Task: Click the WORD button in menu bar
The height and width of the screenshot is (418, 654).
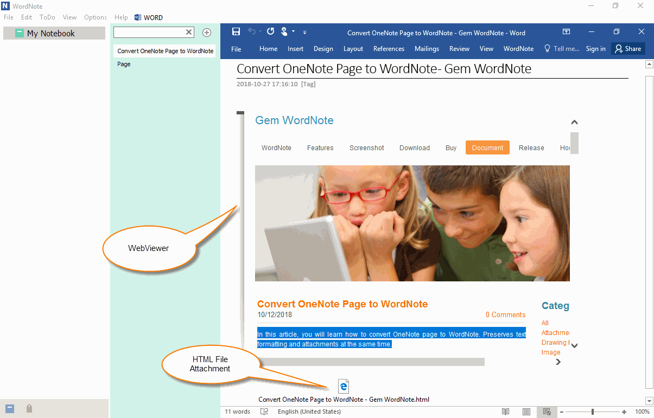Action: (149, 17)
